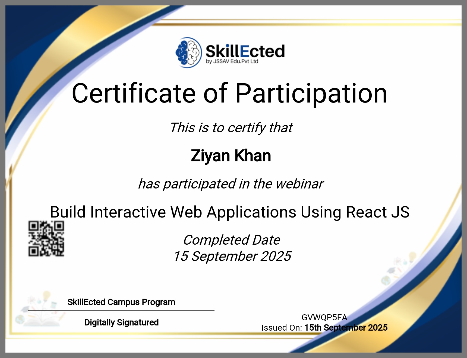Click the date '15 September 2025' in italics
Image resolution: width=467 pixels, height=358 pixels.
pos(232,256)
